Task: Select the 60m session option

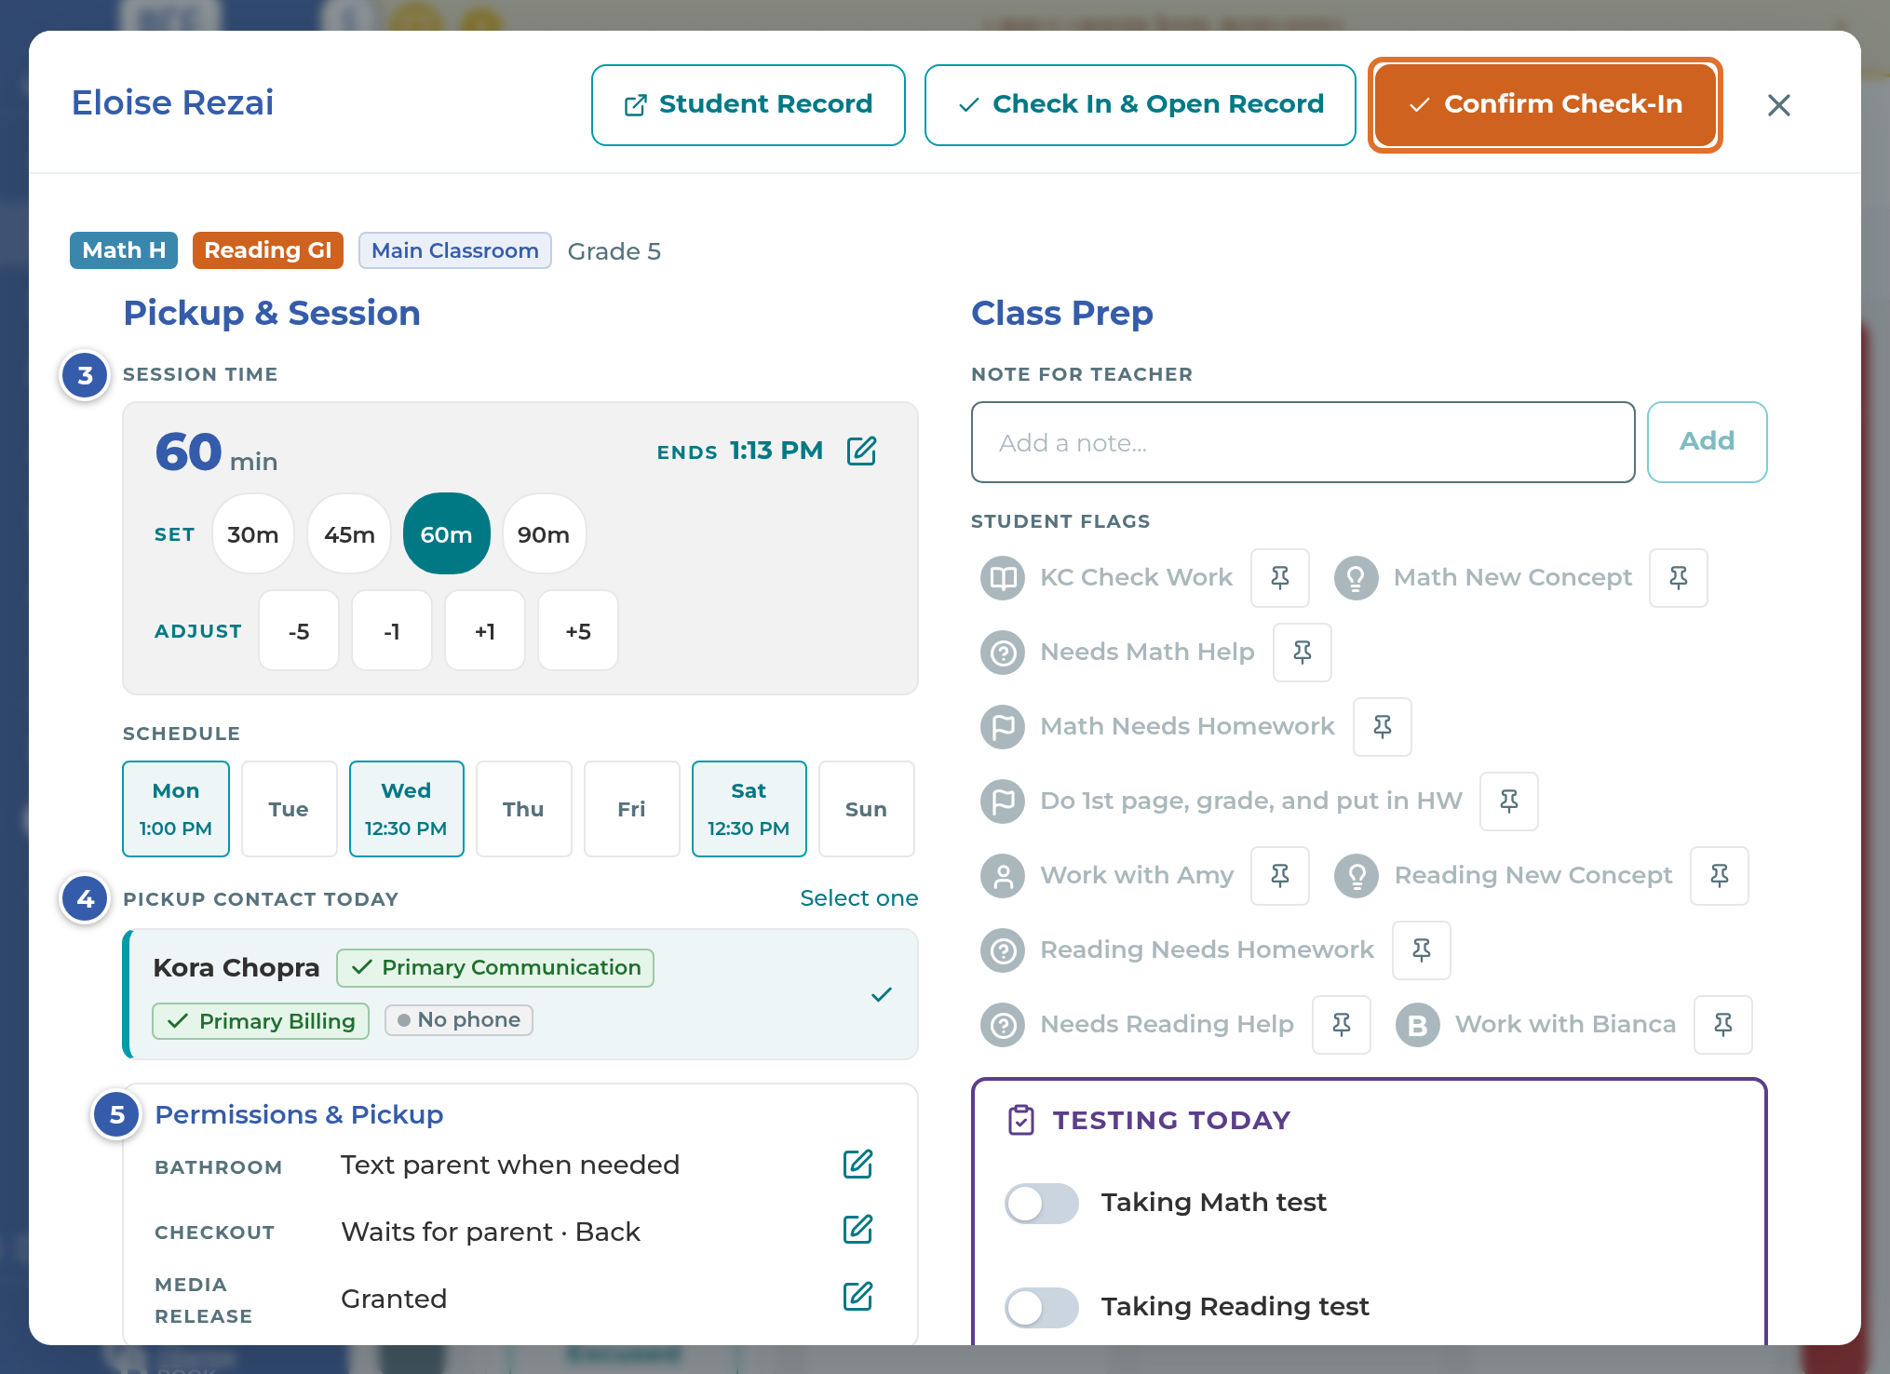Action: point(447,534)
